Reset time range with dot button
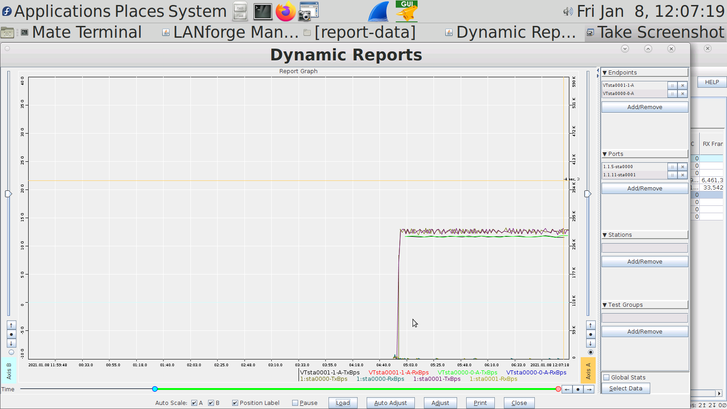 (578, 389)
